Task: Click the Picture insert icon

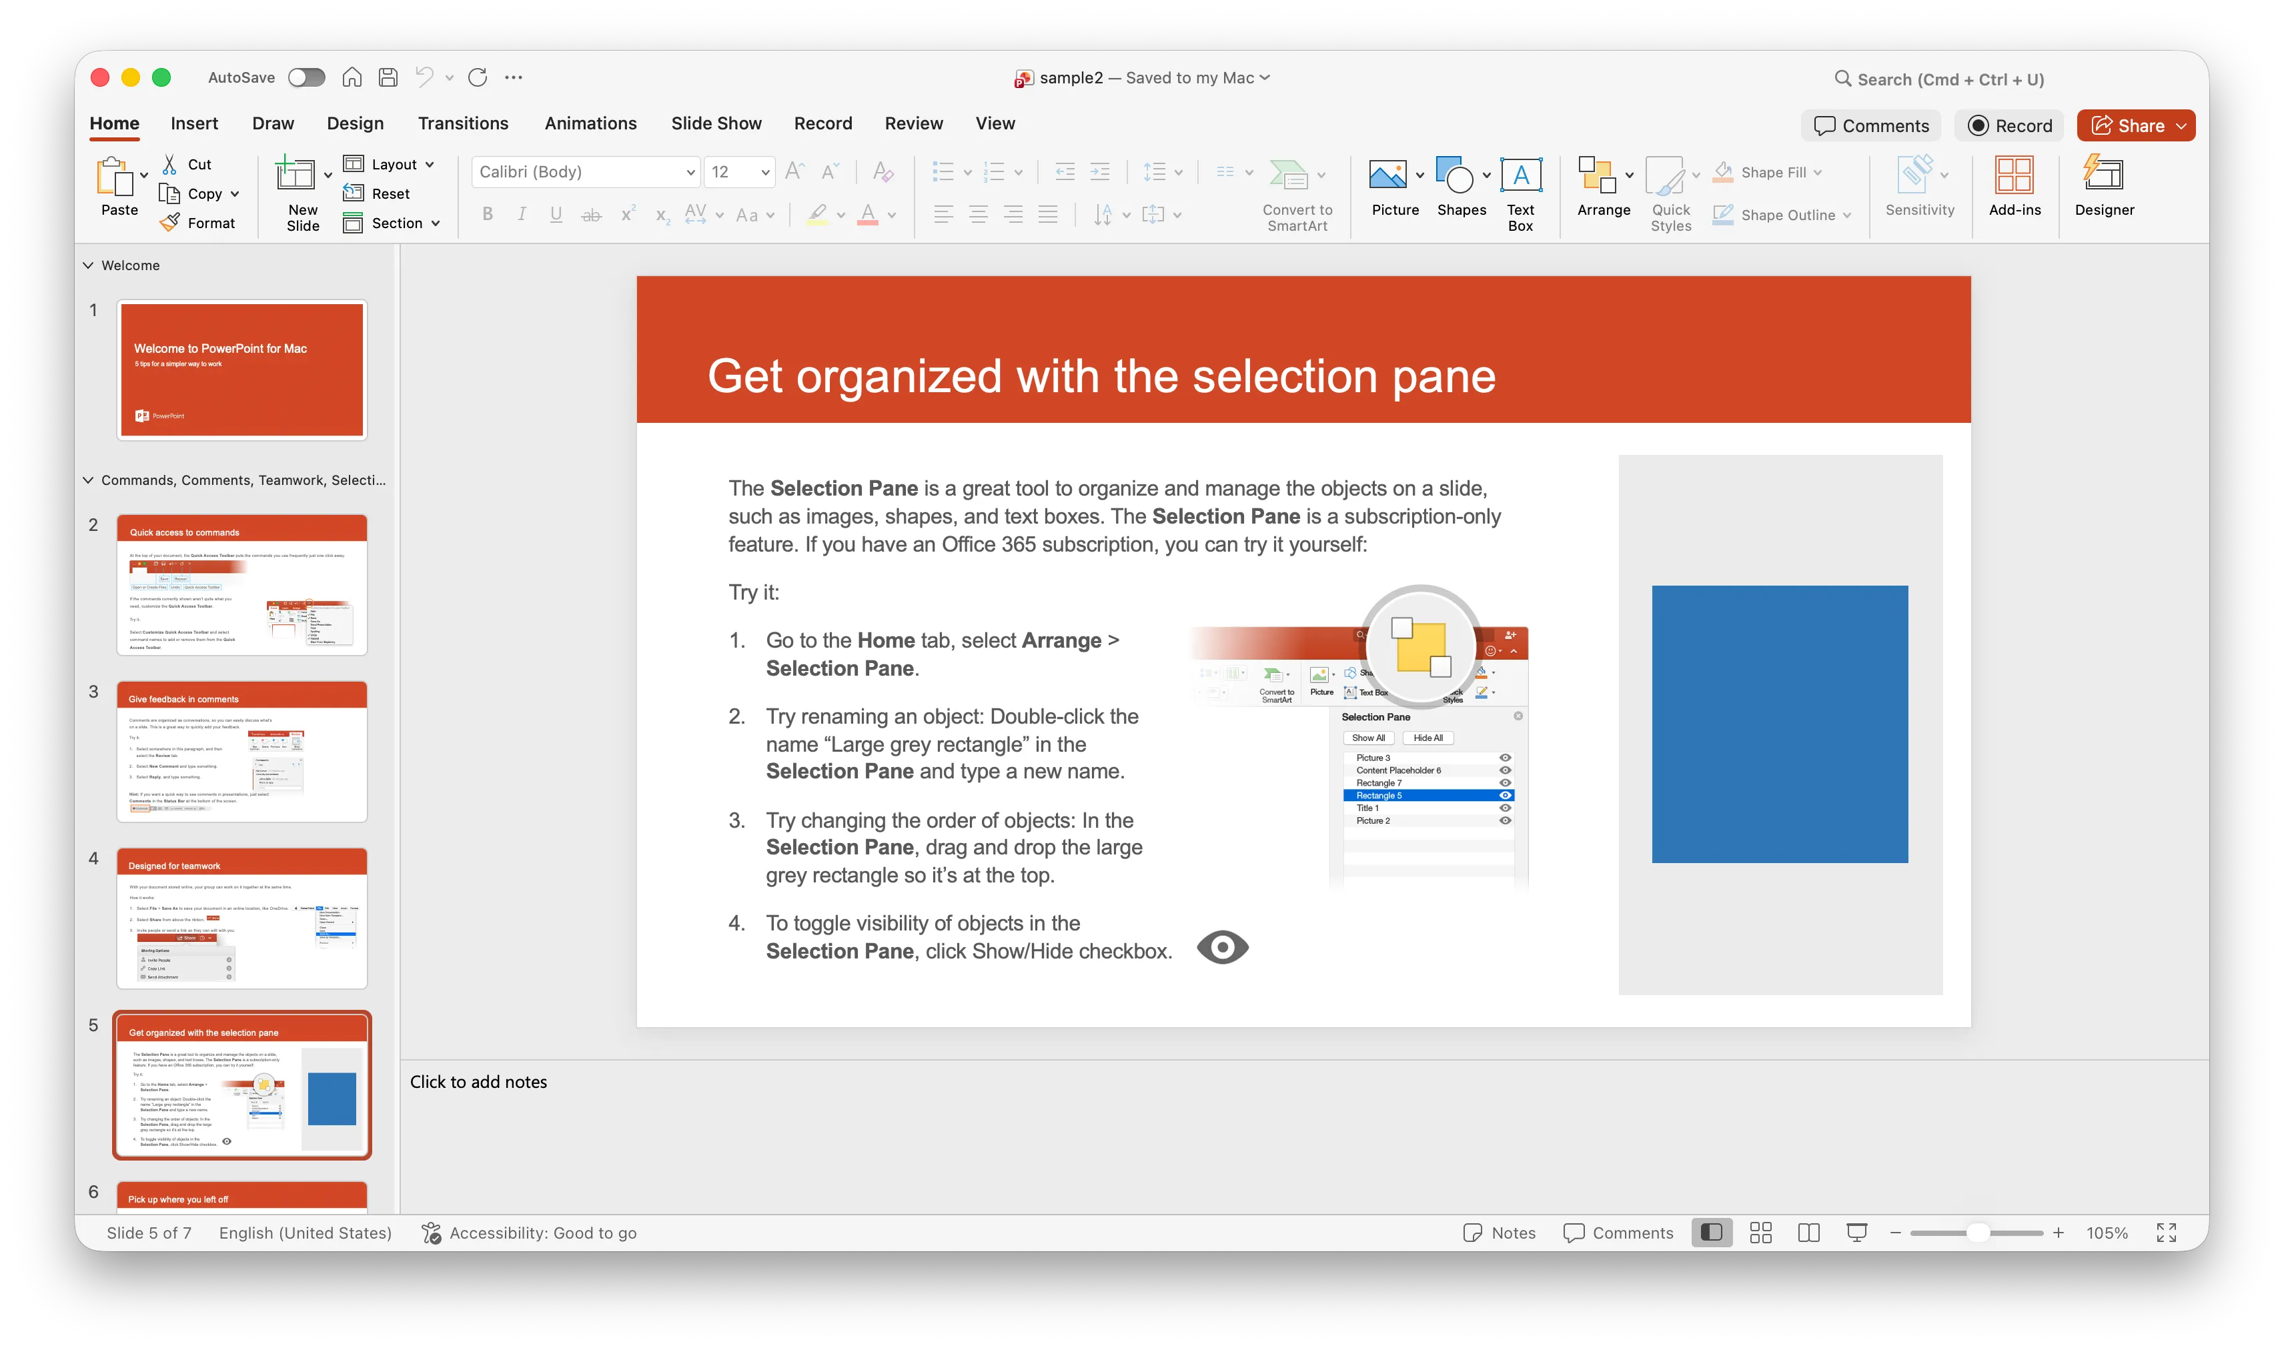Action: pyautogui.click(x=1387, y=175)
